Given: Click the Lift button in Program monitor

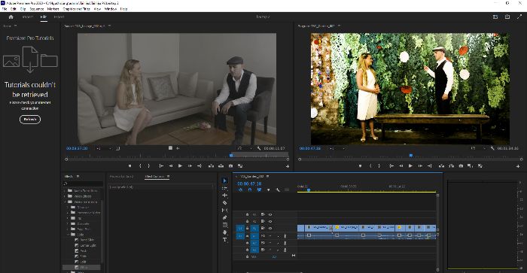Looking at the screenshot, I should point(442,166).
